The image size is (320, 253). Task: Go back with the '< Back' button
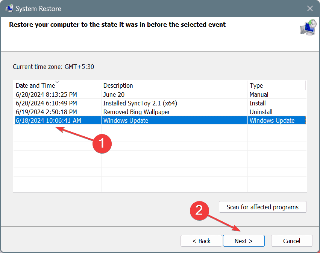click(x=202, y=241)
